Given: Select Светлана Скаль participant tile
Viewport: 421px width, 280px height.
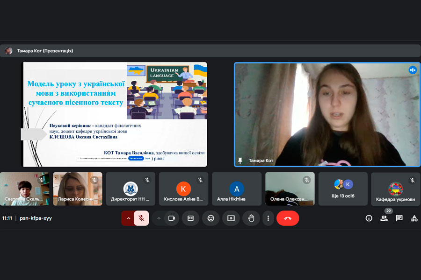Looking at the screenshot, I should [24, 189].
